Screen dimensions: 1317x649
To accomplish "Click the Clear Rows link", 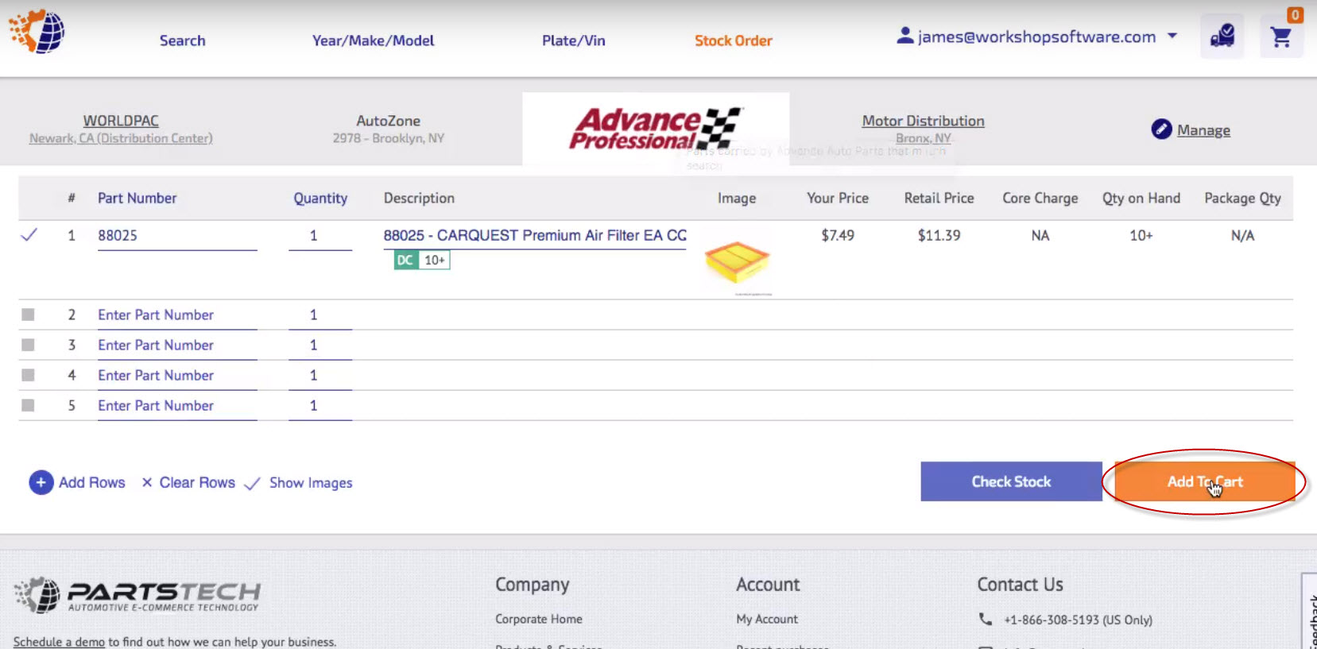I will click(x=197, y=482).
